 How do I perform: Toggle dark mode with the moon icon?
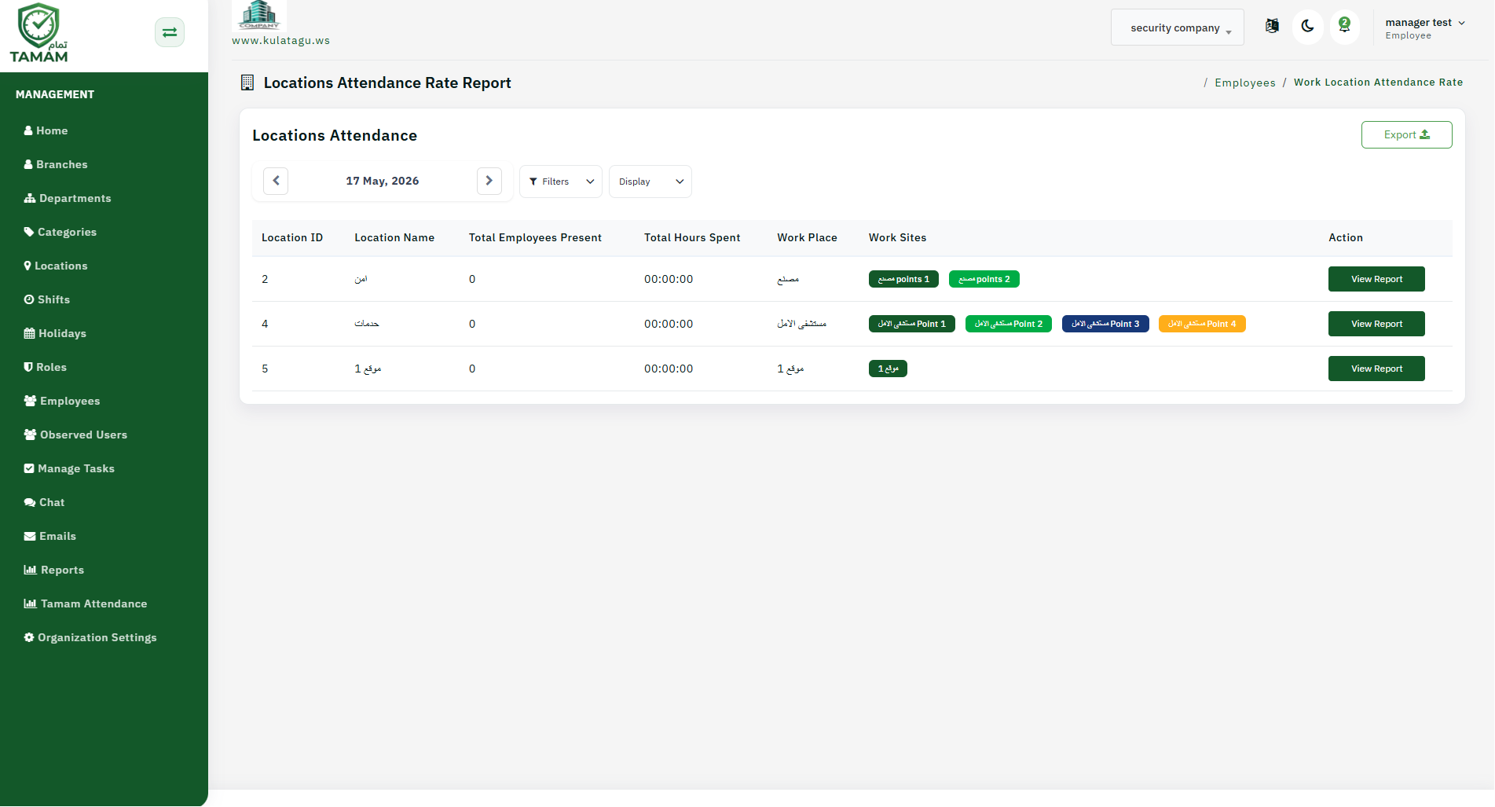(x=1308, y=27)
